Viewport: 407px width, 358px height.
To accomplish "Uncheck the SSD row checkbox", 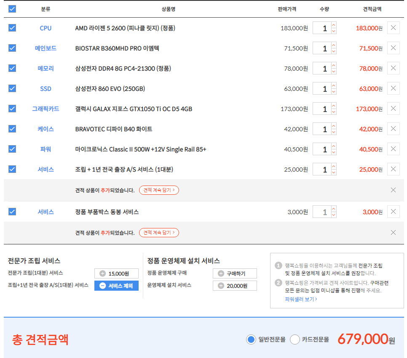I will [12, 88].
